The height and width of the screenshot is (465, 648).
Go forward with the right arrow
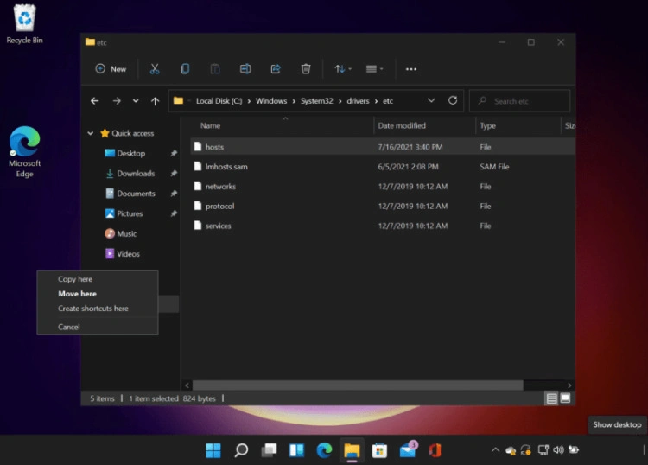[117, 101]
